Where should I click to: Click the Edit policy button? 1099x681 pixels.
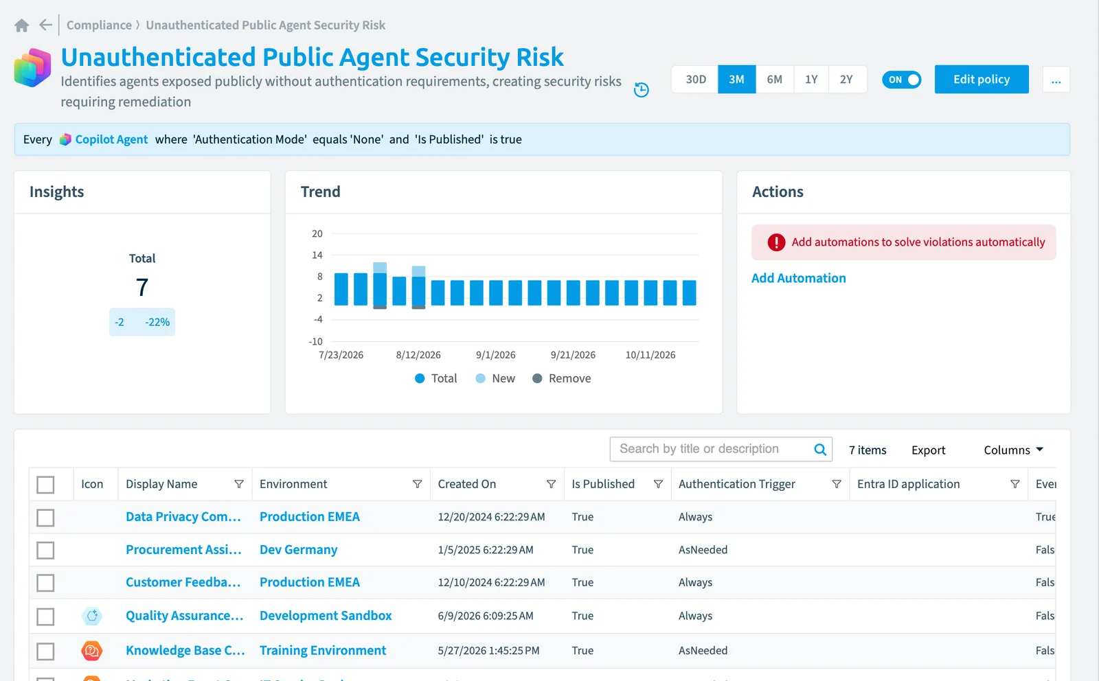coord(982,80)
